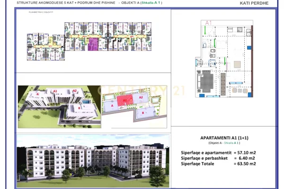The width and height of the screenshot is (284, 189).
Task: Click the red A1 label in apartment plan
Action: click(x=208, y=23)
